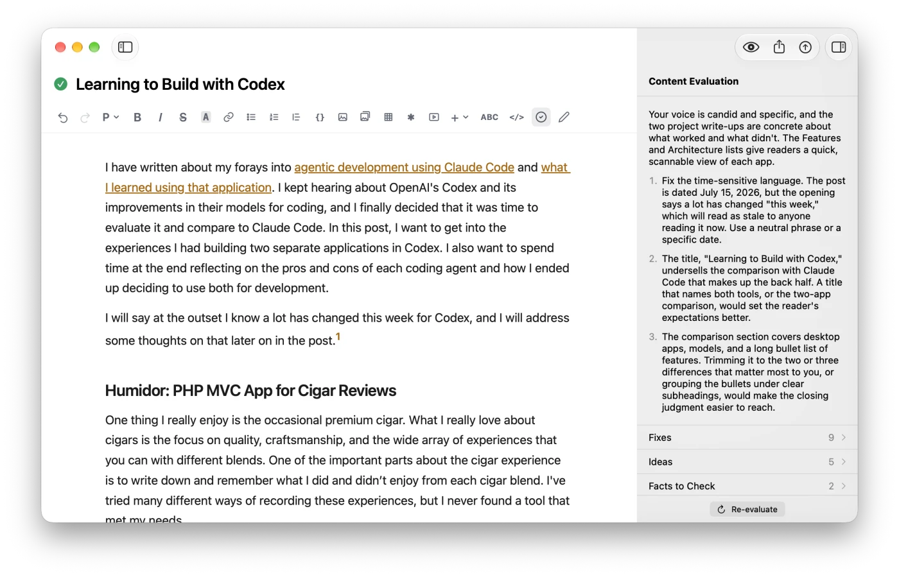Viewport: 899px width, 577px height.
Task: Click the heading 'Humidor: PHP MVC App for Cigar Reviews'
Action: tap(250, 391)
